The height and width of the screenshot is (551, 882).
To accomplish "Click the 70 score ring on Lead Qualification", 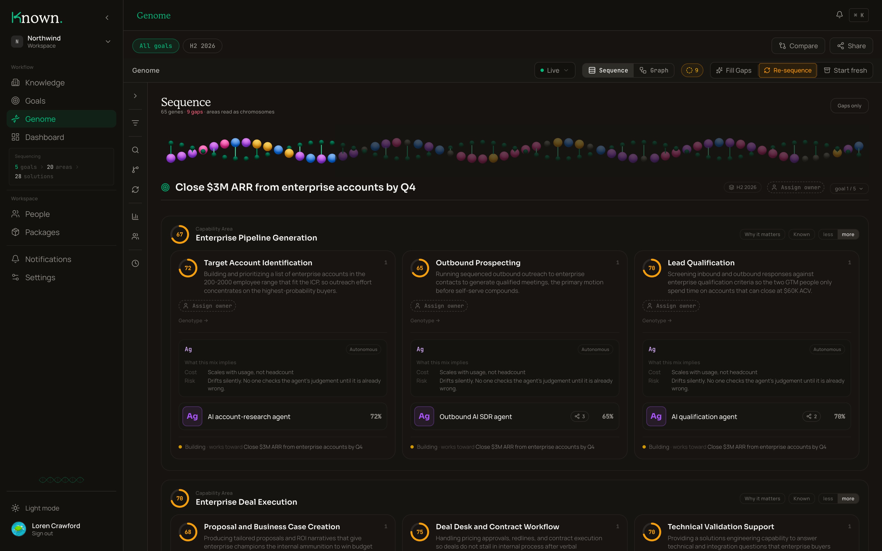I will click(x=652, y=268).
